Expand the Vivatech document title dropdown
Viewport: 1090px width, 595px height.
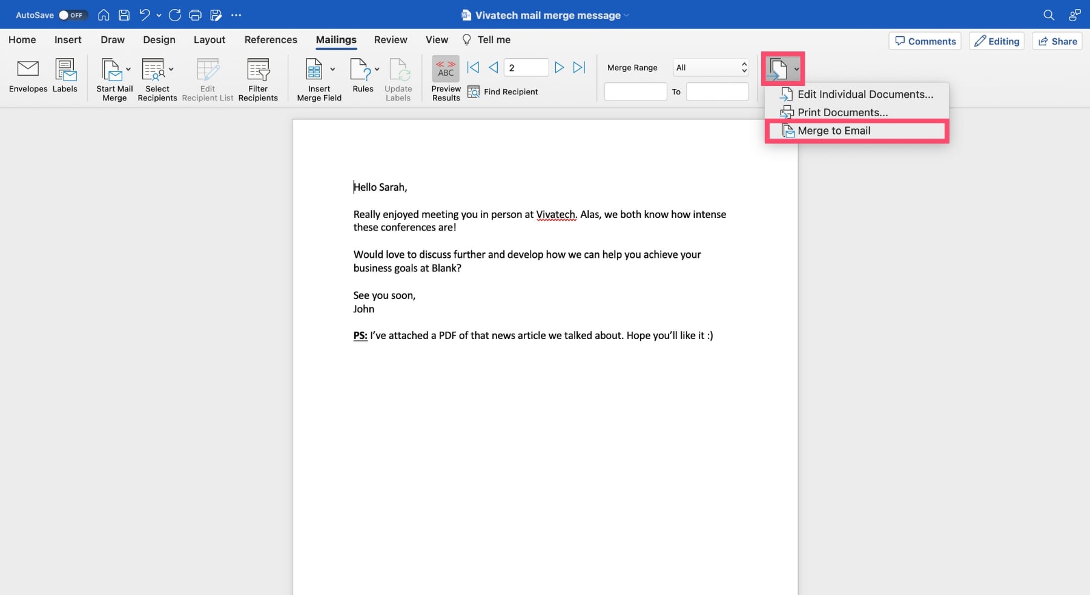(627, 16)
